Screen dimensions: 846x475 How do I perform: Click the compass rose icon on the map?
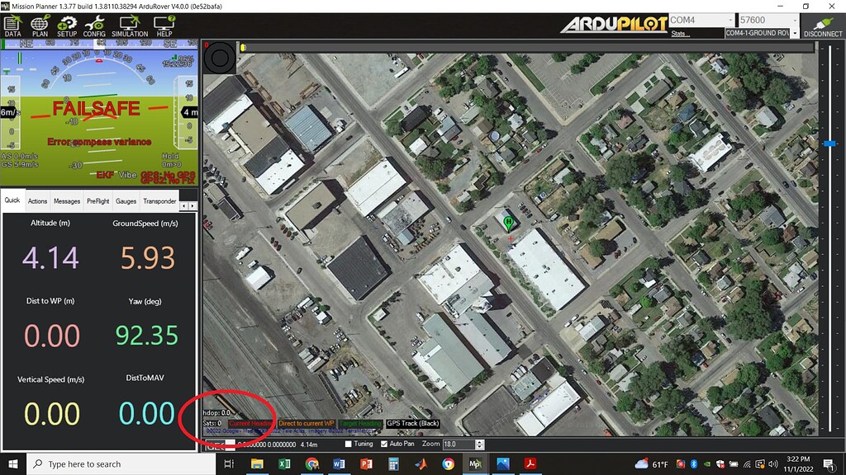(x=220, y=56)
